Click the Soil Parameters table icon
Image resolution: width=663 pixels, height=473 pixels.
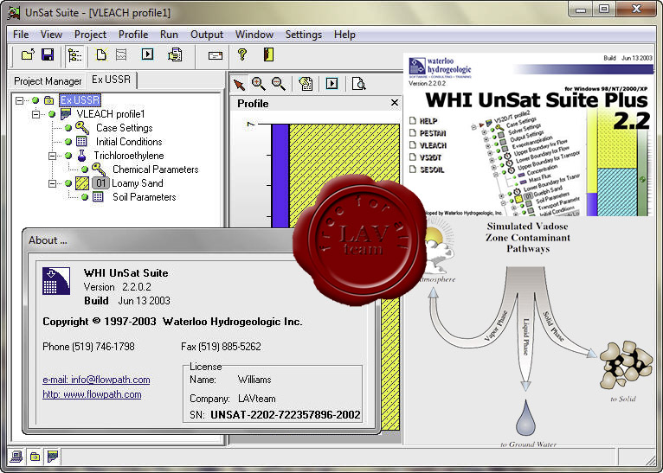pos(98,197)
